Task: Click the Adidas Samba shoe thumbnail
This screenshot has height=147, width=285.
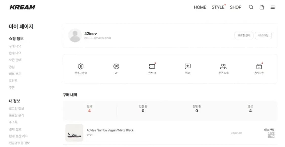Action: click(x=74, y=133)
